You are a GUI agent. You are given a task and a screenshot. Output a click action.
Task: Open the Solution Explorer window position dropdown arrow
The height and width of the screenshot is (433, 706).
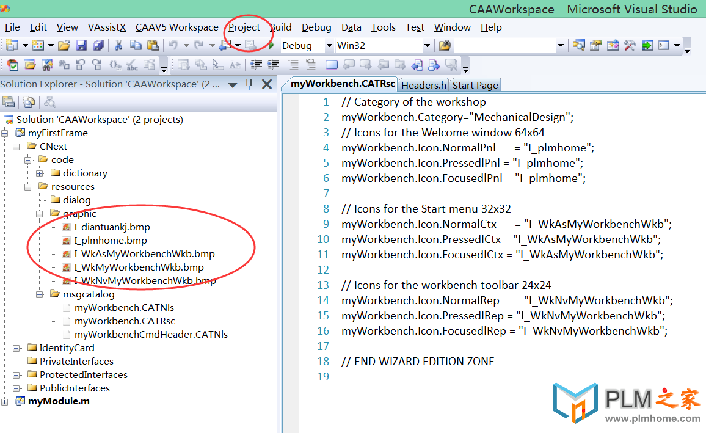point(233,85)
